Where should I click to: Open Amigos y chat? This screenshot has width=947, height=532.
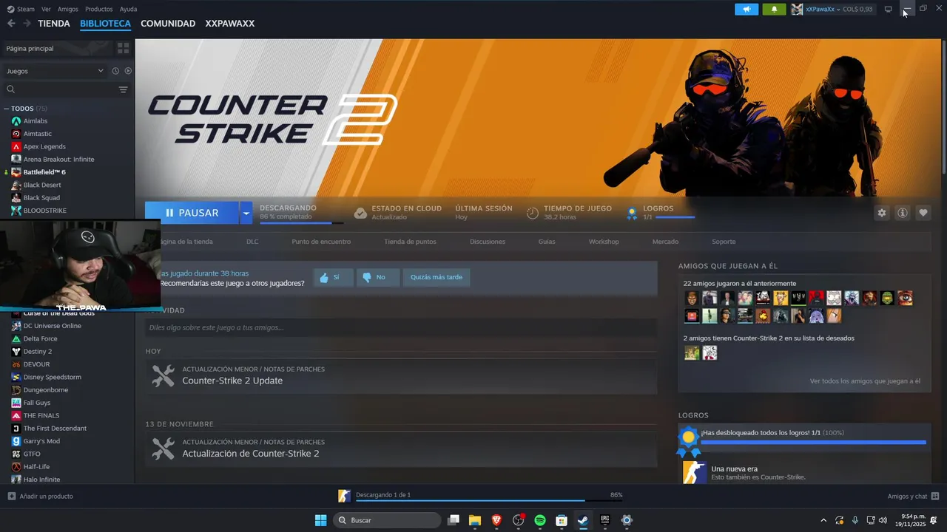pos(913,497)
